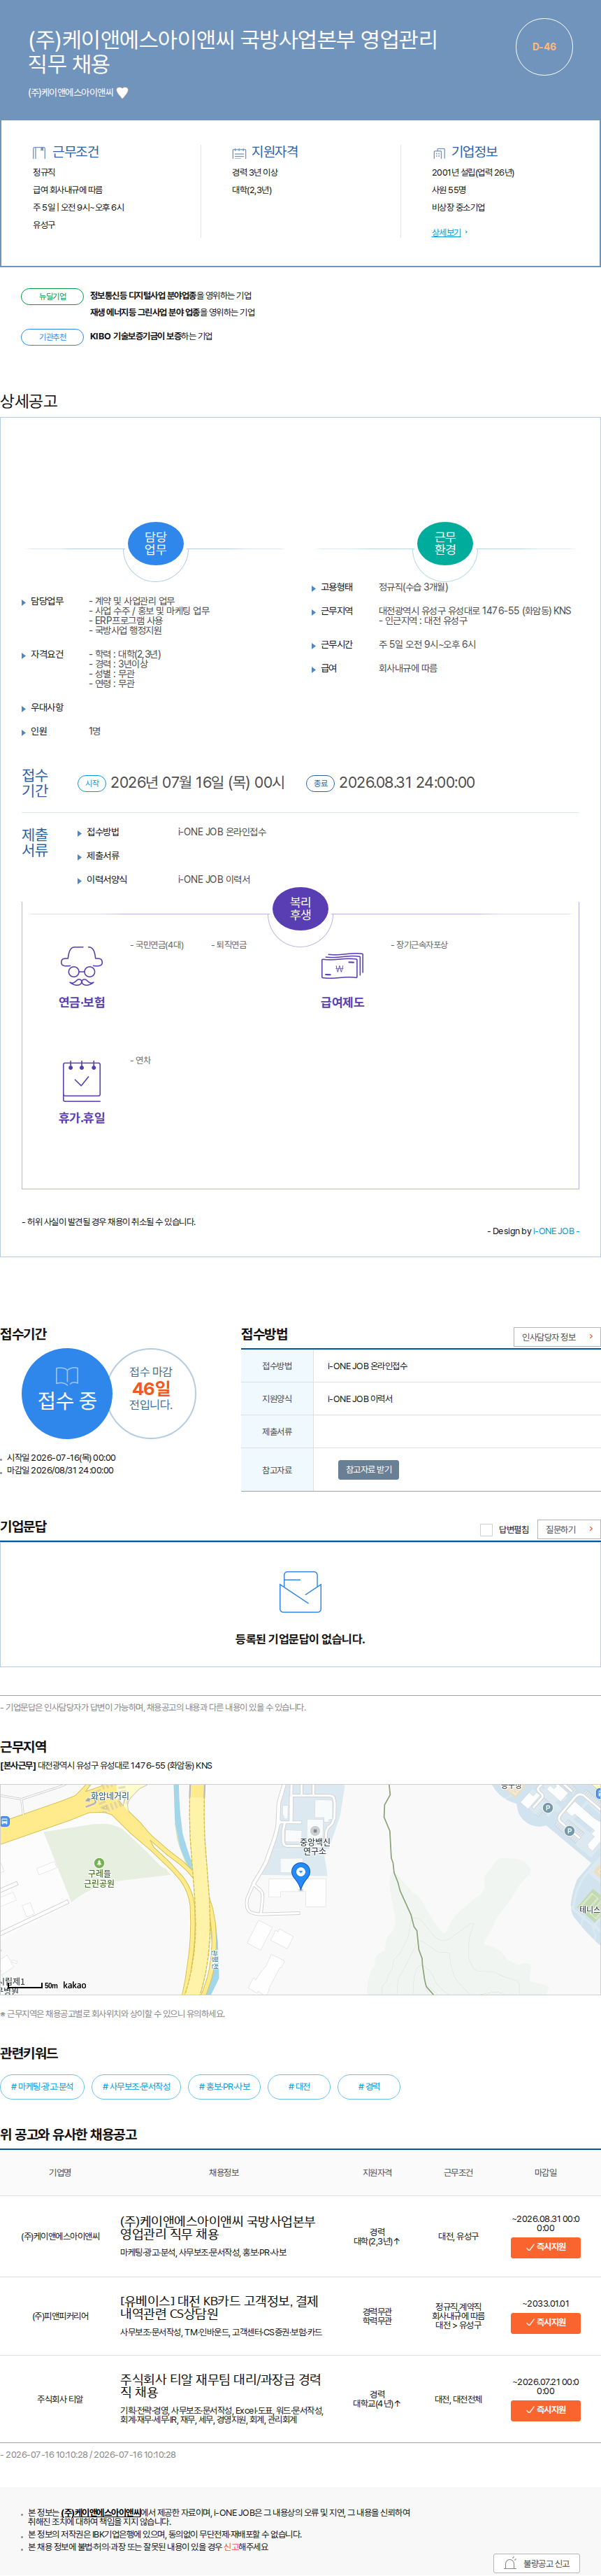The image size is (601, 2576).
Task: Select the #홍보·PR·사보 keyword tag
Action: click(x=224, y=2087)
